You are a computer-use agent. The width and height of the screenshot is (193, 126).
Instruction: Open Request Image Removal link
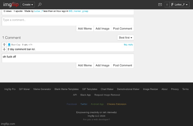coord(107,95)
